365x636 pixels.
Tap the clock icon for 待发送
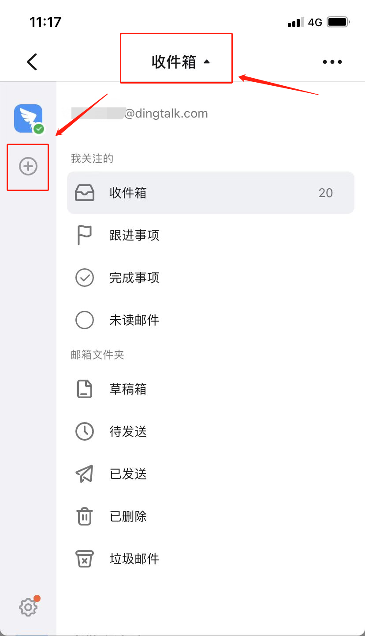pos(84,431)
